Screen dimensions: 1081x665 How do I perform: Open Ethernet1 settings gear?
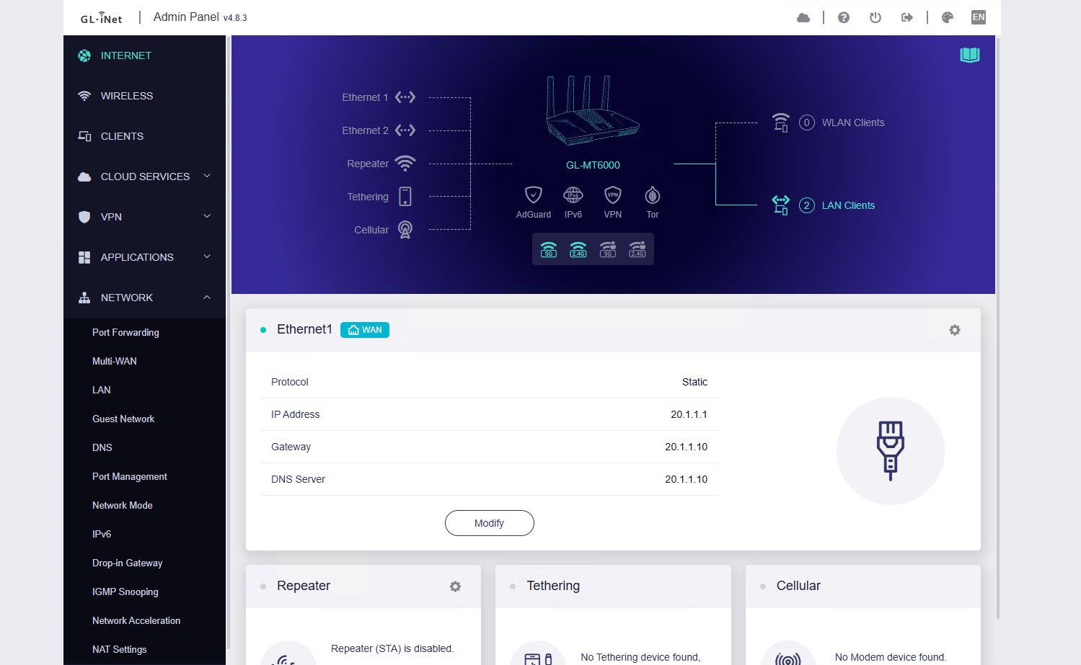click(955, 330)
